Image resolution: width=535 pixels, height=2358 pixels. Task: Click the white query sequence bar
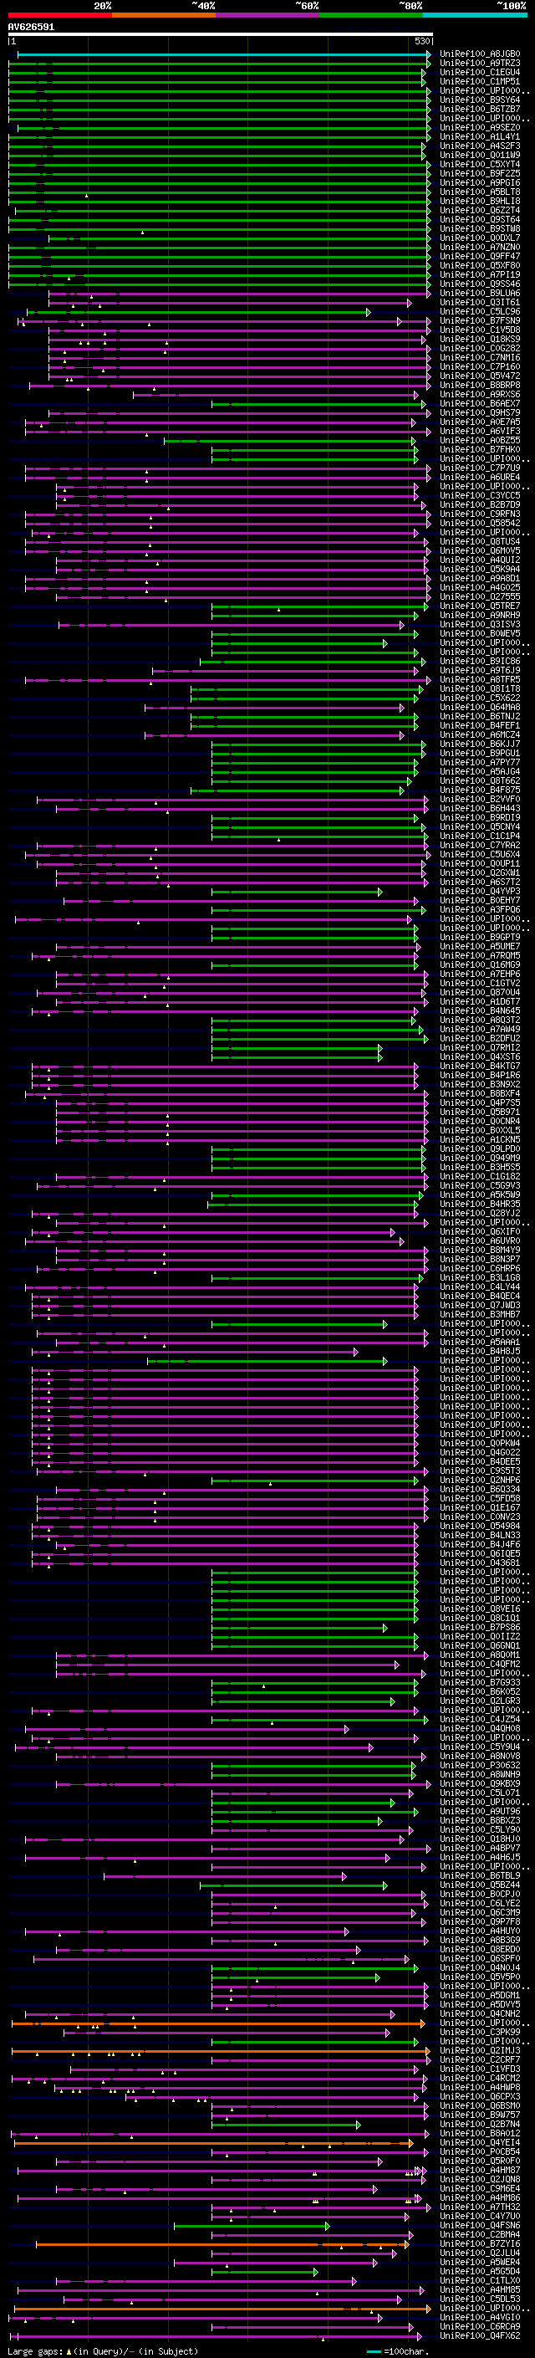(221, 35)
